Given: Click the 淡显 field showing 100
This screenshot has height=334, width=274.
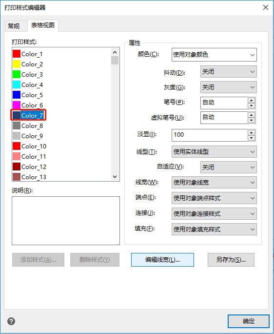Looking at the screenshot, I should pyautogui.click(x=210, y=135).
